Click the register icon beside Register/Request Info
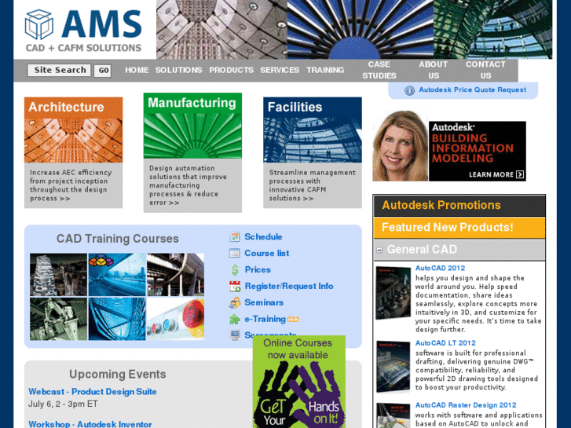 tap(235, 287)
